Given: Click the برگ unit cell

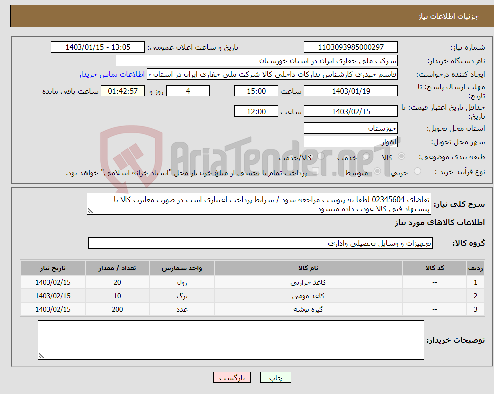Looking at the screenshot, I should (x=182, y=296).
